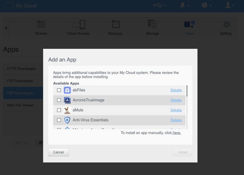Click the Cloud Access icon
This screenshot has height=175, width=244.
(78, 25)
